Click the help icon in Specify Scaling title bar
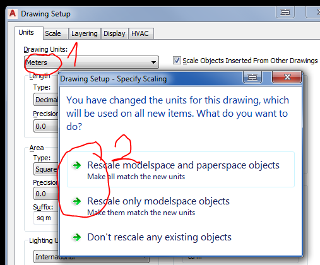Image resolution: width=320 pixels, height=265 pixels. point(252,77)
